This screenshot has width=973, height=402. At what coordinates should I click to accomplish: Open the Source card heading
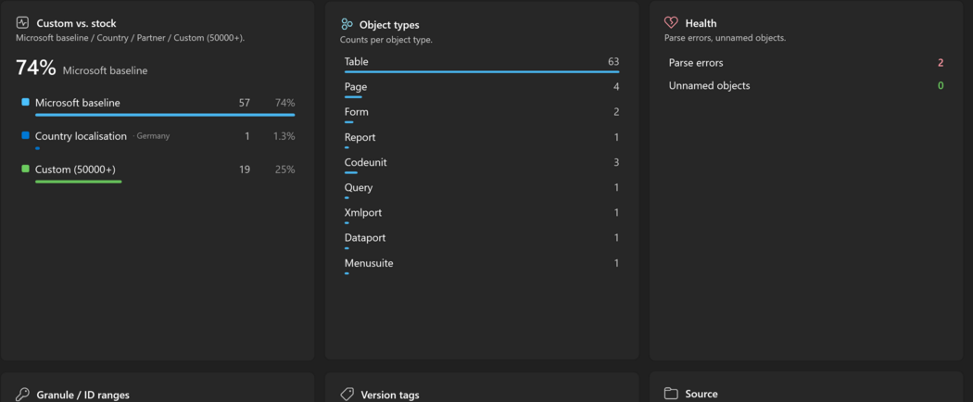[x=701, y=394]
